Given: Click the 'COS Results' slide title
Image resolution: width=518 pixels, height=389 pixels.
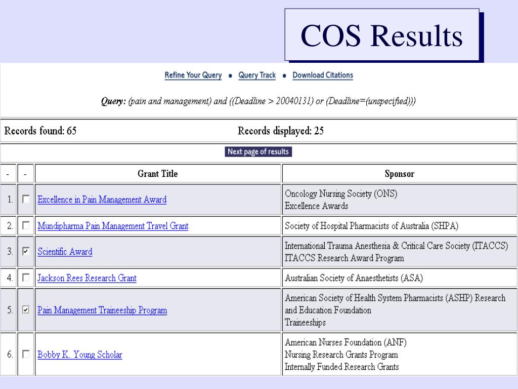Looking at the screenshot, I should 382,35.
